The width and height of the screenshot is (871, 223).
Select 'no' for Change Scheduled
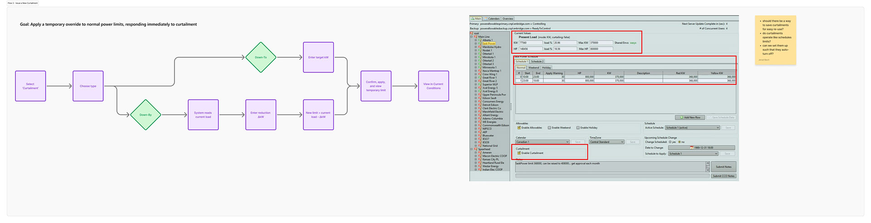pyautogui.click(x=680, y=142)
